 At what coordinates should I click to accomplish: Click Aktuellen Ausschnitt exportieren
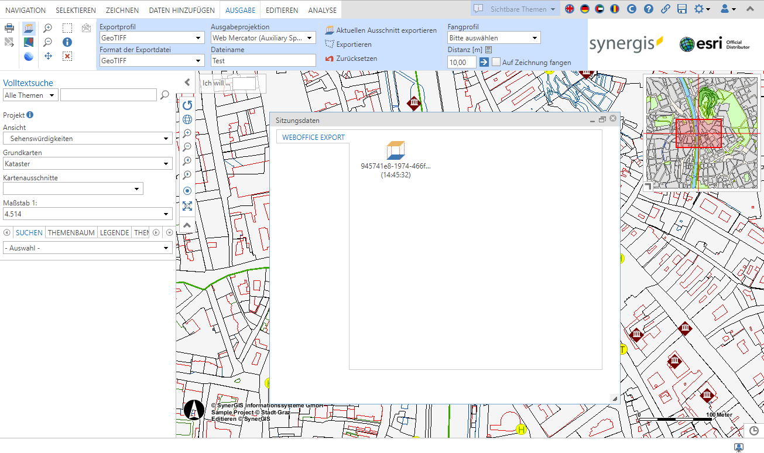tap(388, 31)
